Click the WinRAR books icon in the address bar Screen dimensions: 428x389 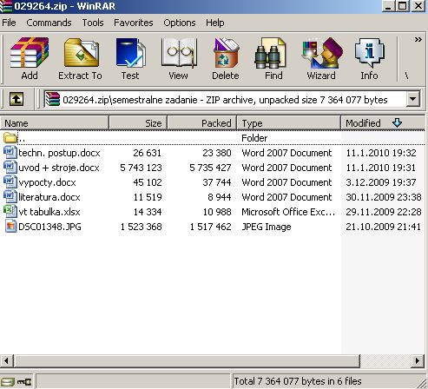point(52,99)
